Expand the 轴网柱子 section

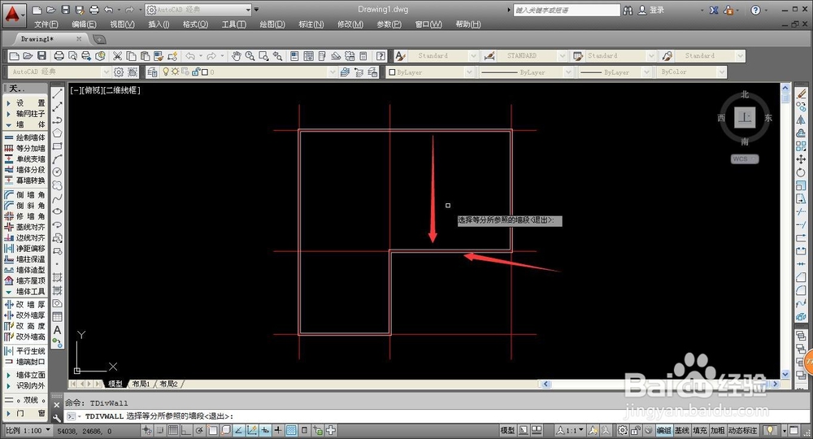point(25,114)
